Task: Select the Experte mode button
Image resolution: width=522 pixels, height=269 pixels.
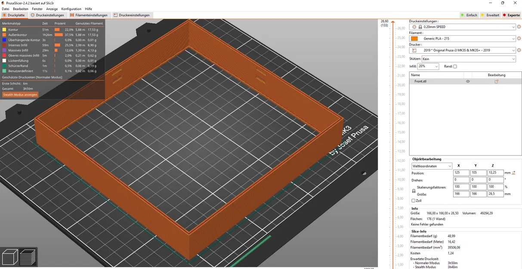Action: (511, 15)
